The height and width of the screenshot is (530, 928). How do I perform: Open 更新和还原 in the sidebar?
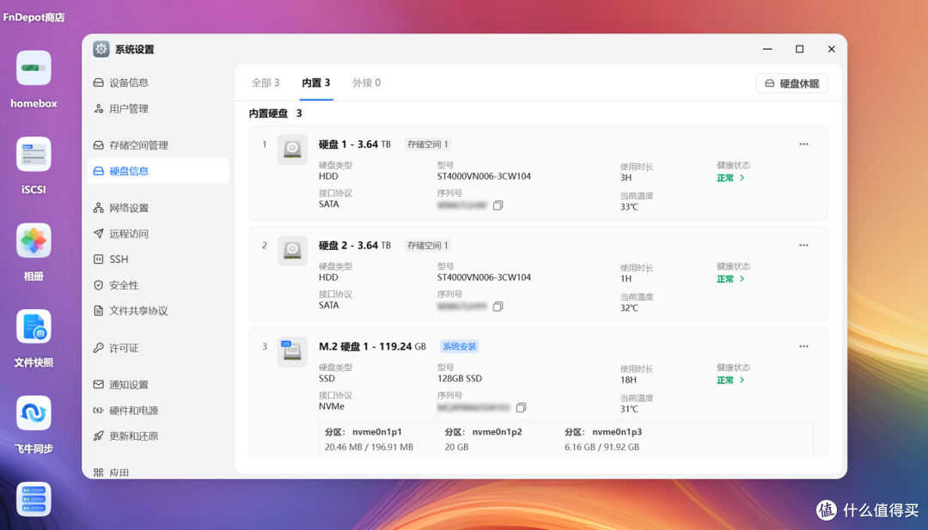click(x=158, y=436)
